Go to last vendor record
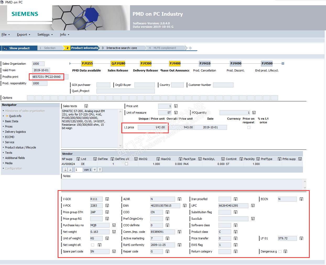The width and height of the screenshot is (326, 265). [x=100, y=170]
